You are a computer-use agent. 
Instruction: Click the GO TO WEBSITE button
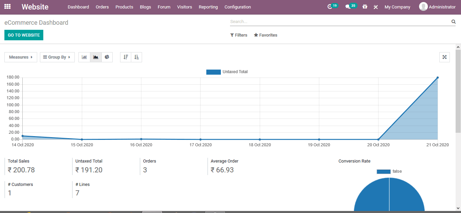24,35
